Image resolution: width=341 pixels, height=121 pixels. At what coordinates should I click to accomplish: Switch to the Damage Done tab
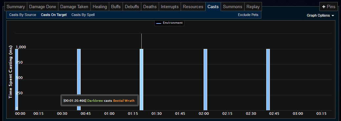pyautogui.click(x=42, y=7)
